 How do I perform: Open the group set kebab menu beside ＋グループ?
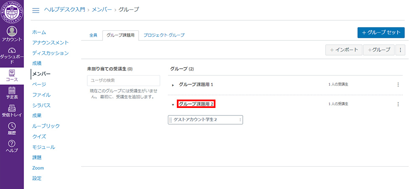point(400,50)
